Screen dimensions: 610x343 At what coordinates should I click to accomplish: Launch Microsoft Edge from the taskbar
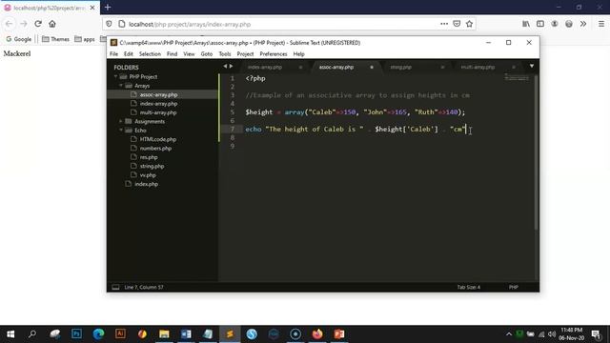[98, 334]
